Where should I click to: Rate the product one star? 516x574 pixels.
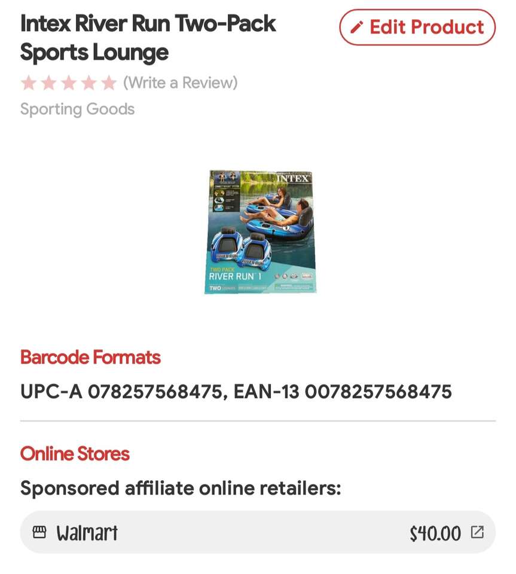tap(29, 83)
